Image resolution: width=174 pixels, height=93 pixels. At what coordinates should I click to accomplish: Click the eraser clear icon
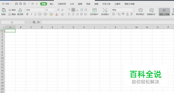63,14
